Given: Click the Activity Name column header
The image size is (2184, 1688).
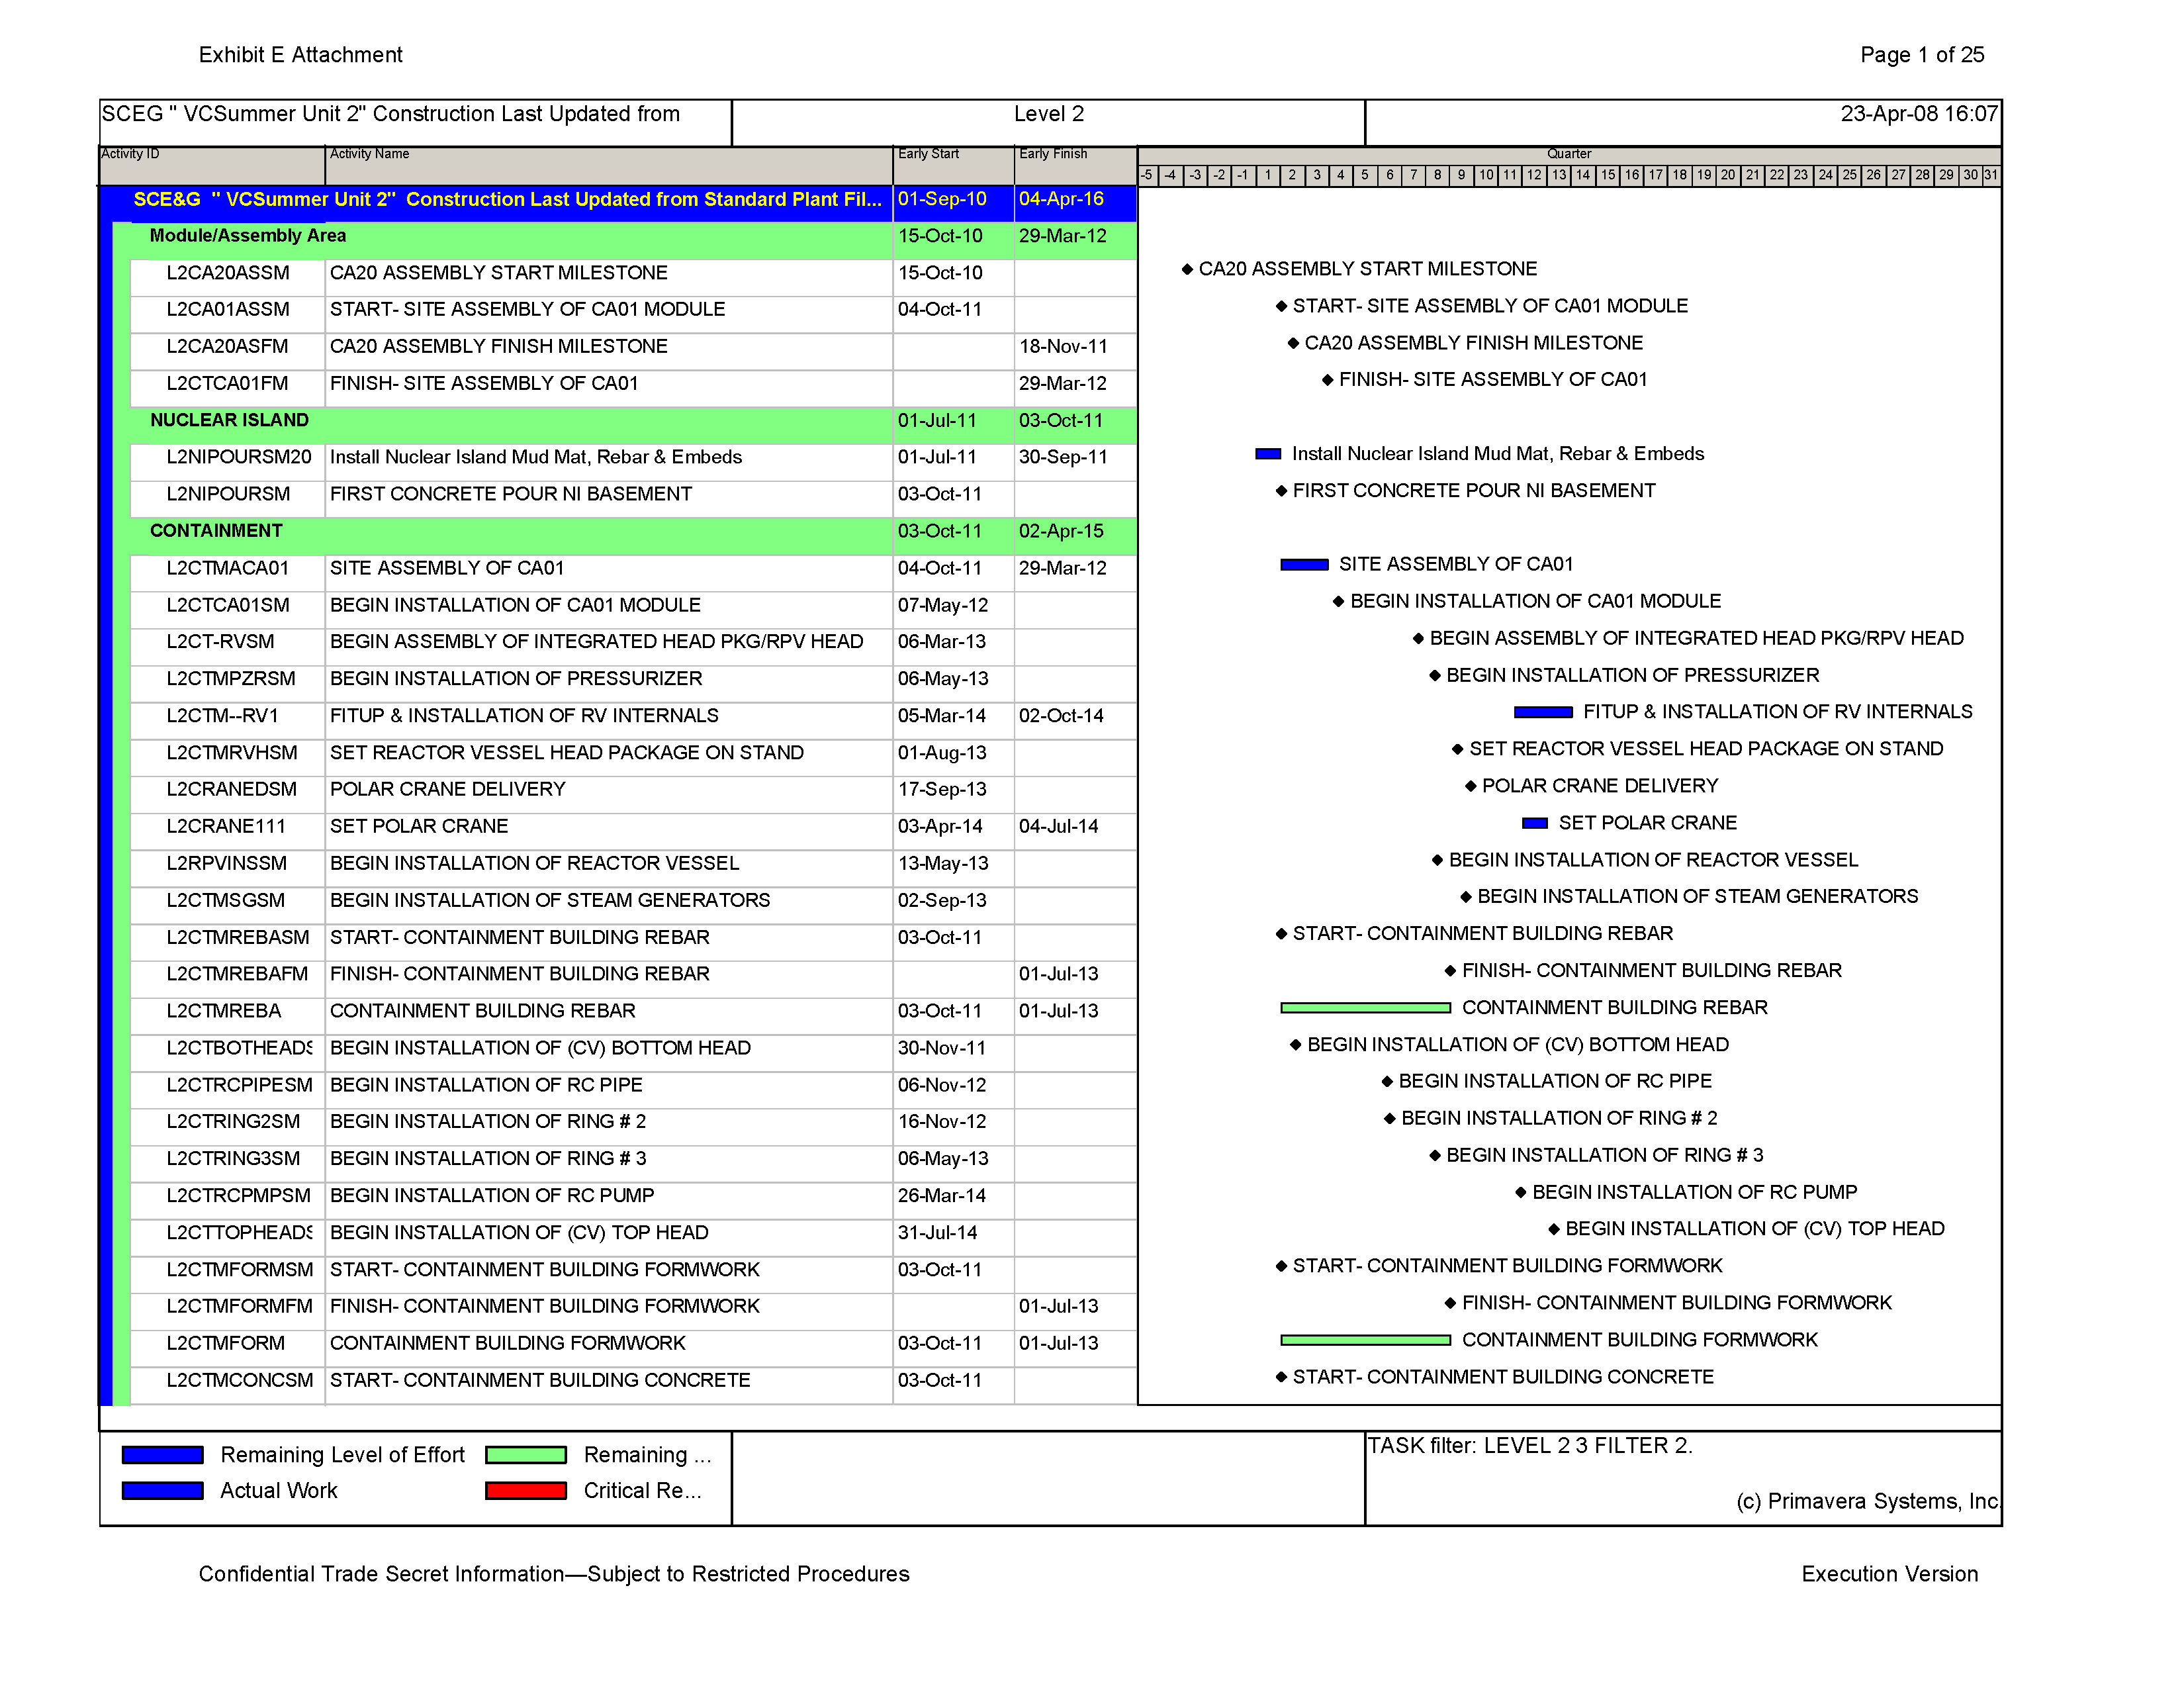Looking at the screenshot, I should click(x=610, y=165).
